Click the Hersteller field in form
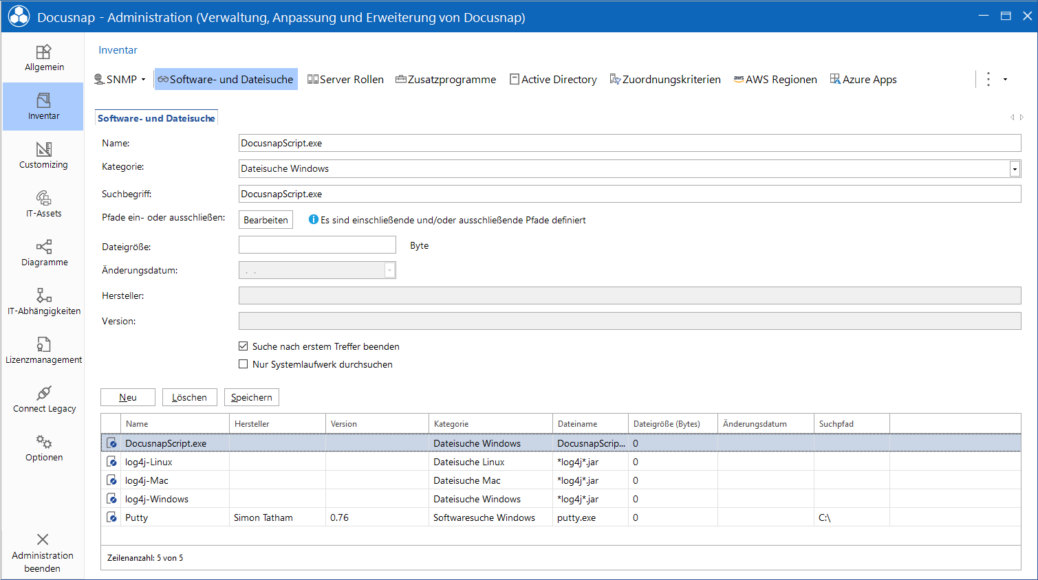The height and width of the screenshot is (580, 1038). point(629,295)
